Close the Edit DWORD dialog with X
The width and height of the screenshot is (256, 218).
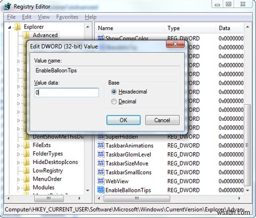175,44
